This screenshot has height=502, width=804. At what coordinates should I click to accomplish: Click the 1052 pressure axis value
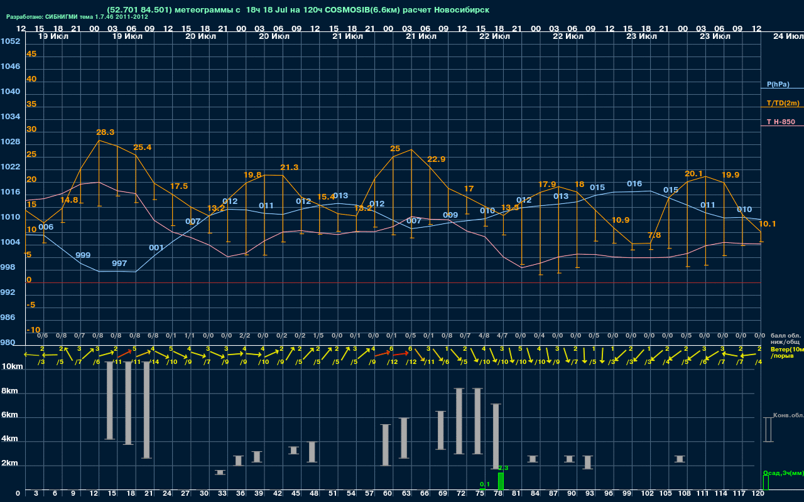click(x=10, y=41)
